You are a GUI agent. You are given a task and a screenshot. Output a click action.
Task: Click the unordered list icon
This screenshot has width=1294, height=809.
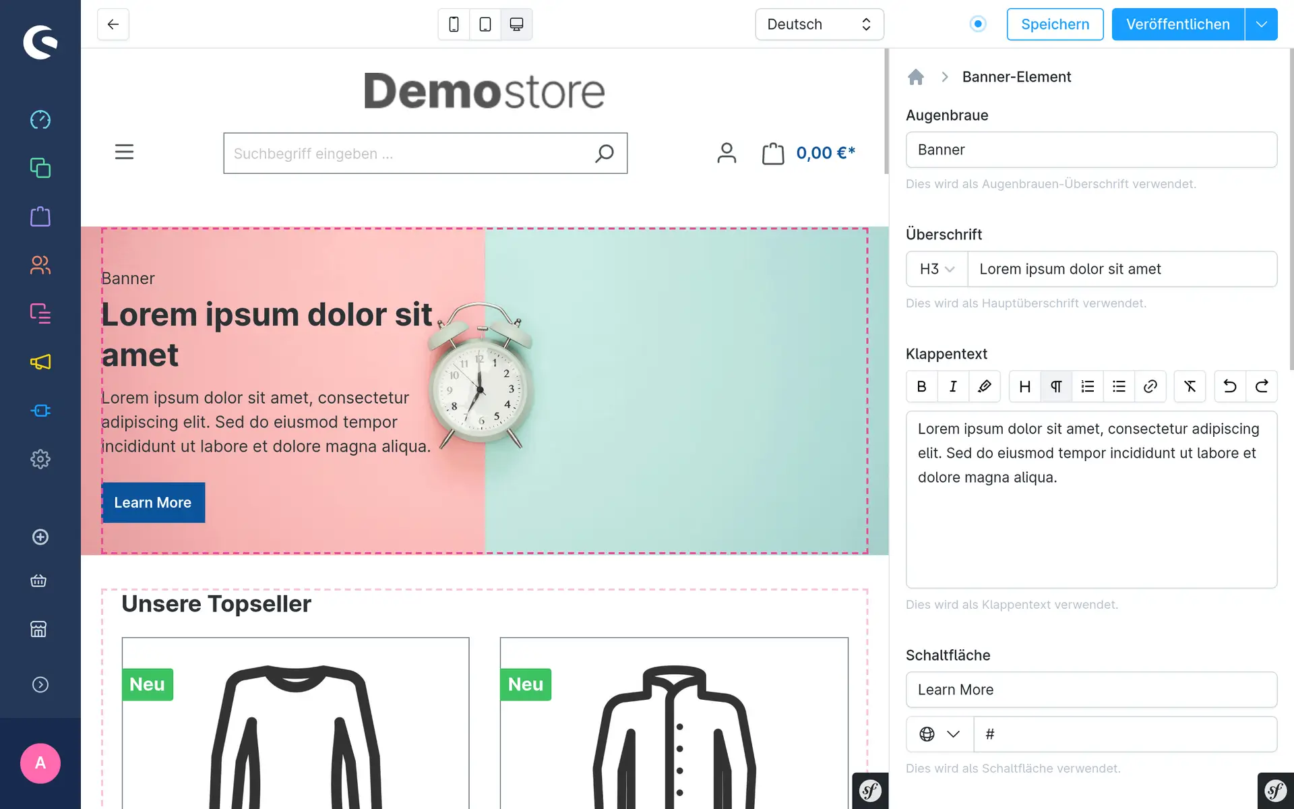(1119, 387)
